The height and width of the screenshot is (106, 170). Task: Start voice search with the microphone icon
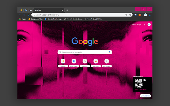pyautogui.click(x=109, y=52)
